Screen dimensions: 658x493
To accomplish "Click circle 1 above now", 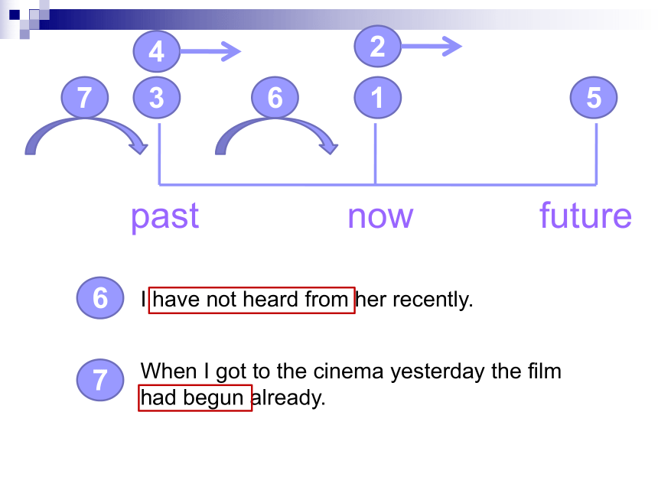I will (377, 98).
